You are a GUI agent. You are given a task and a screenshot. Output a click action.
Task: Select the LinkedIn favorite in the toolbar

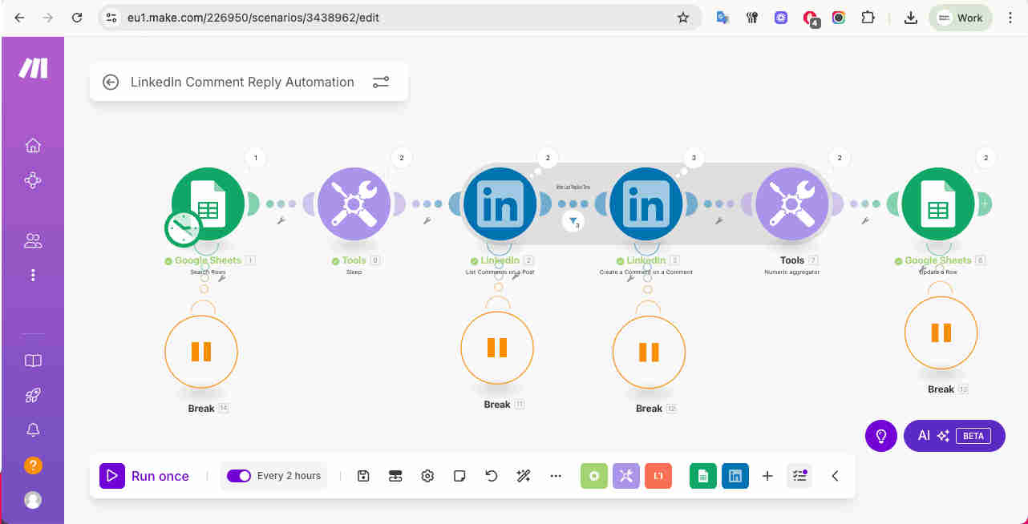click(x=735, y=476)
